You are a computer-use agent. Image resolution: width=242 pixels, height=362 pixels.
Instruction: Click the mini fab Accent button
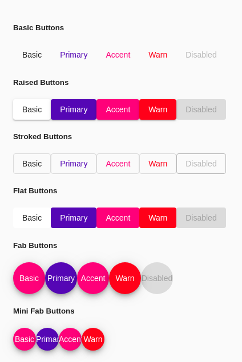point(70,339)
